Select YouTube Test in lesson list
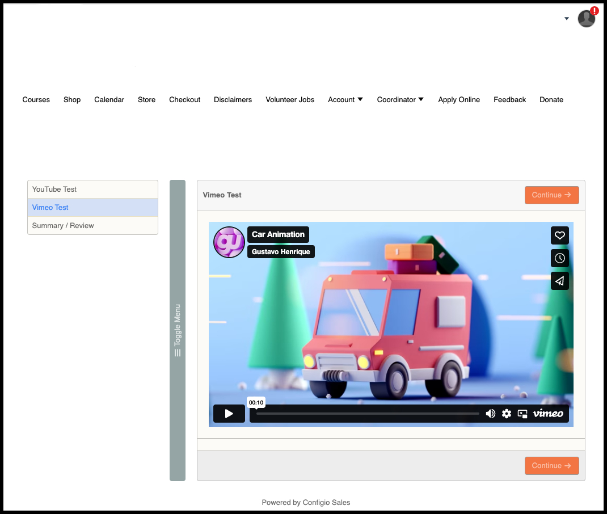Image resolution: width=607 pixels, height=514 pixels. click(x=54, y=189)
